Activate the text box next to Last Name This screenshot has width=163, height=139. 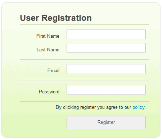pos(106,48)
